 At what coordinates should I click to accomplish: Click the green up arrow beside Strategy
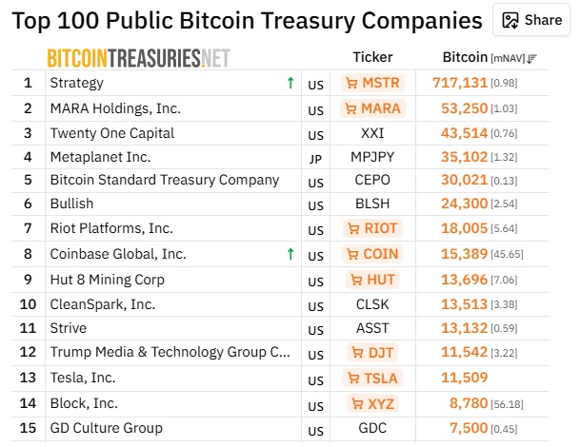click(x=290, y=84)
